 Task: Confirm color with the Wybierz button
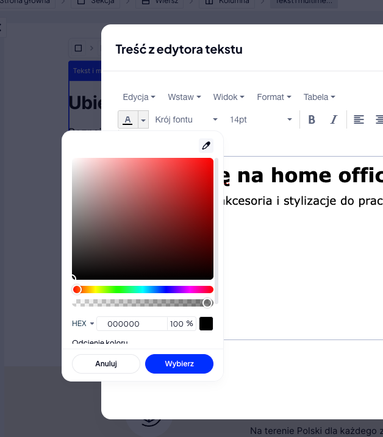tap(179, 364)
